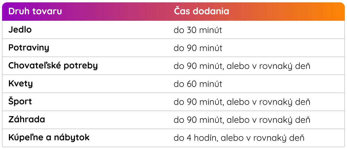Select the 'Chovateľské potreby' cell

(x=53, y=66)
